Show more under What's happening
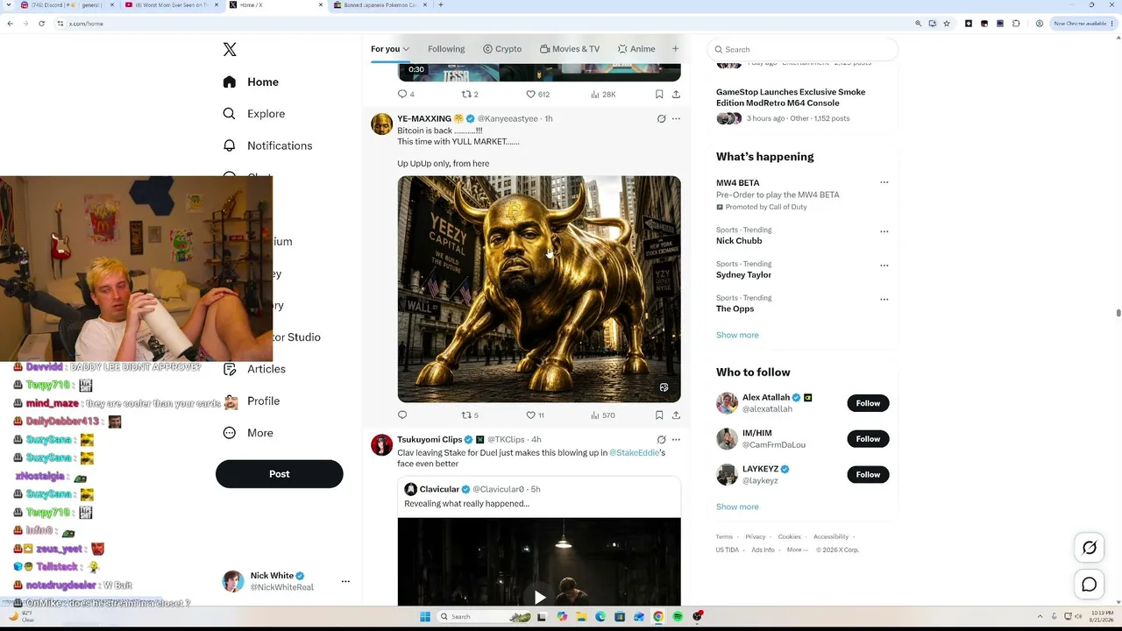The image size is (1122, 631). pos(737,335)
